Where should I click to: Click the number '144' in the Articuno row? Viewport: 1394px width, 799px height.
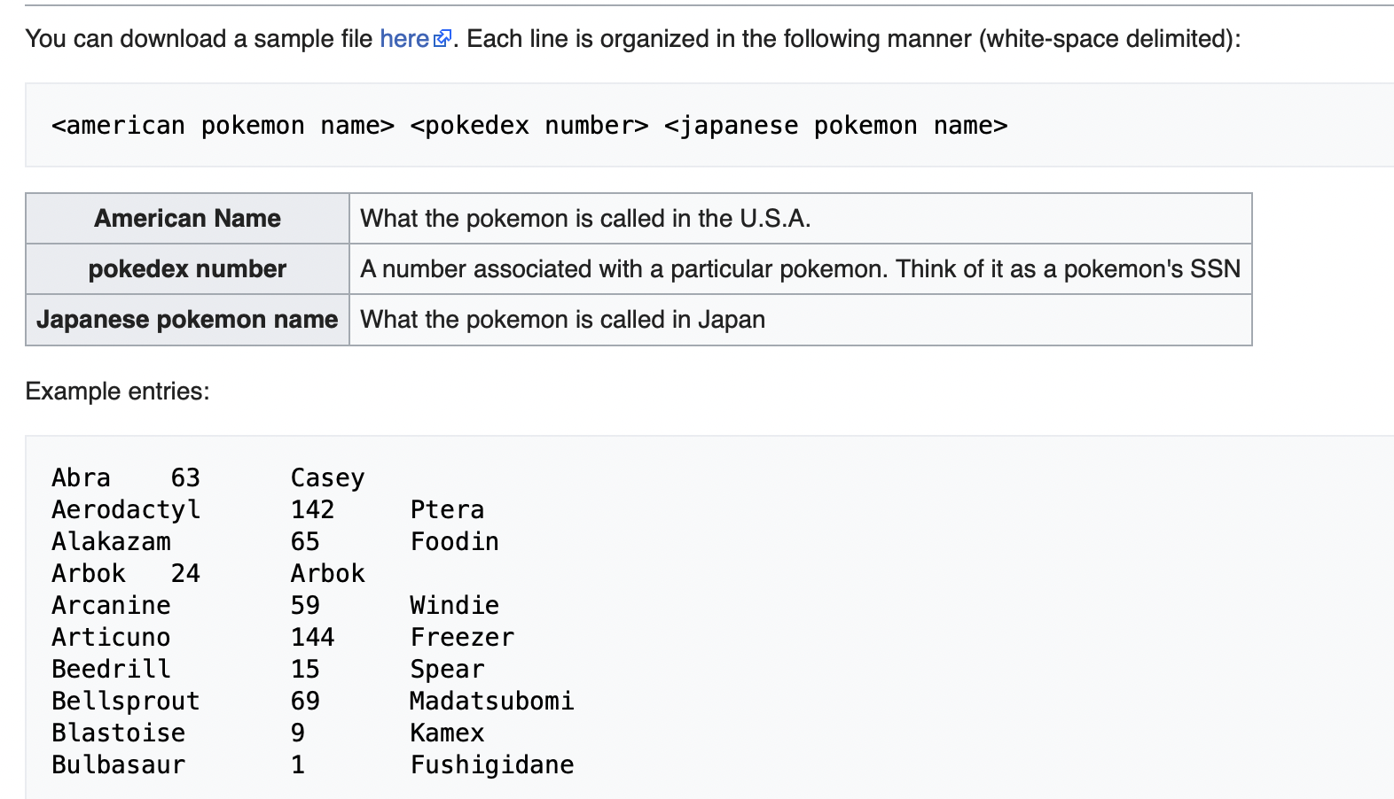312,638
